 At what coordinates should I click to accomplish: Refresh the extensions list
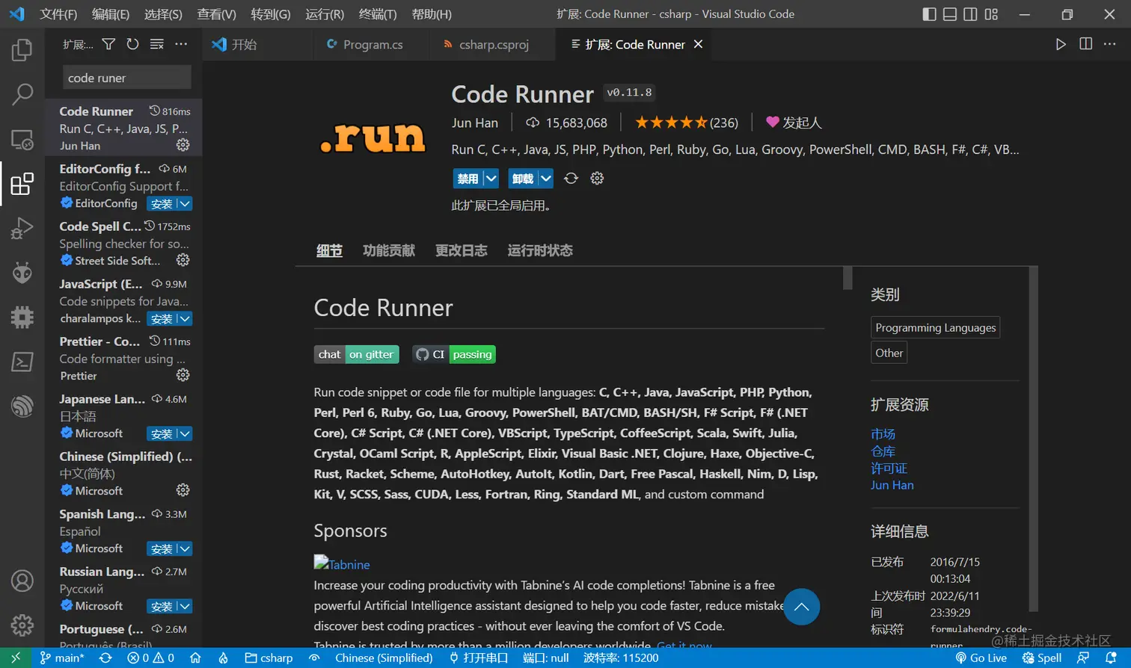pos(132,44)
